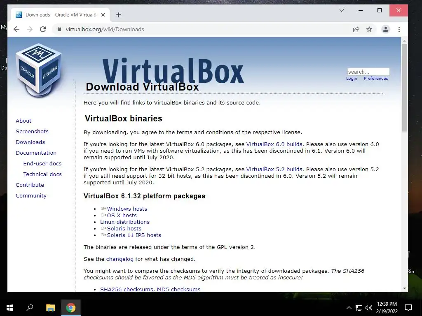This screenshot has height=316, width=422.
Task: Show hidden system tray icons
Action: point(349,308)
